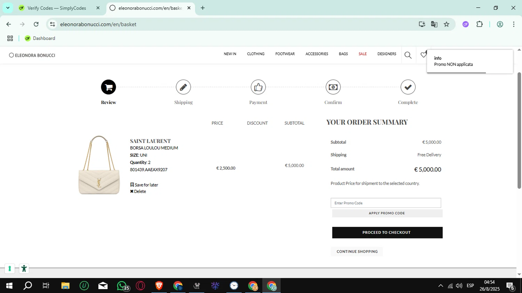Image resolution: width=522 pixels, height=293 pixels.
Task: Open the Chrome profile avatar icon
Action: [x=500, y=24]
